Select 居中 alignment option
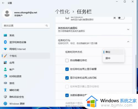Image resolution: width=138 pixels, height=109 pixels. click(x=113, y=58)
